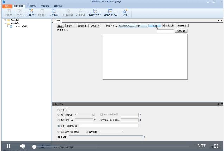
Task: Select the phone tab in the document area
Action: (58, 21)
